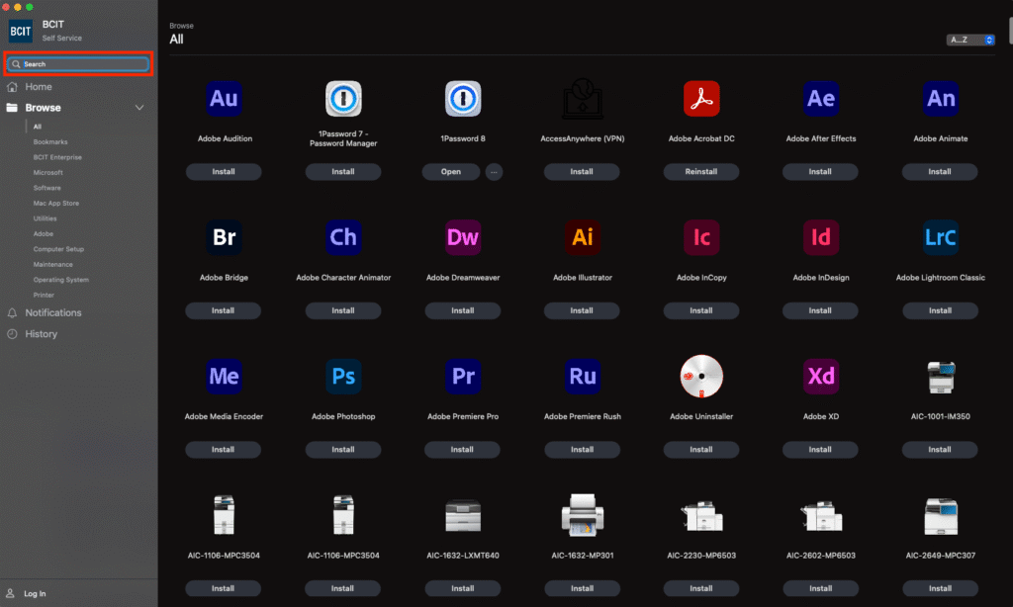Open the Browse section in the sidebar
This screenshot has height=607, width=1013.
(43, 108)
